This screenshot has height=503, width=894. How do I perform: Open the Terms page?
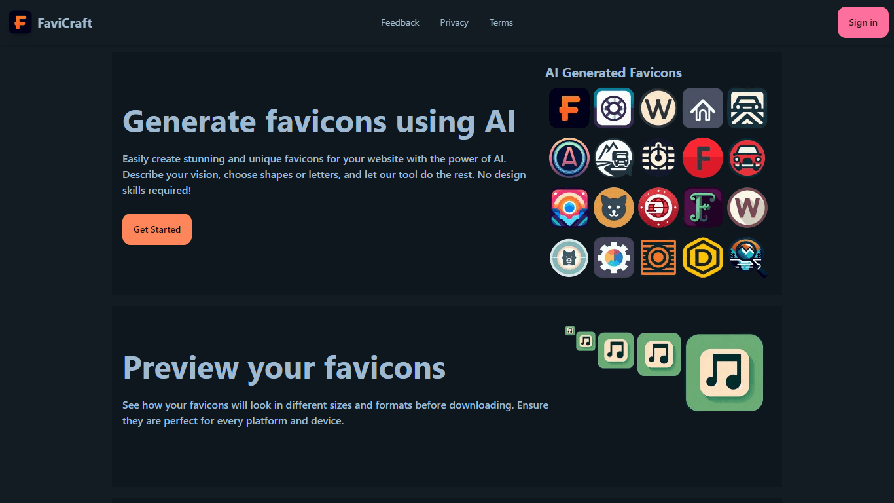click(x=501, y=22)
